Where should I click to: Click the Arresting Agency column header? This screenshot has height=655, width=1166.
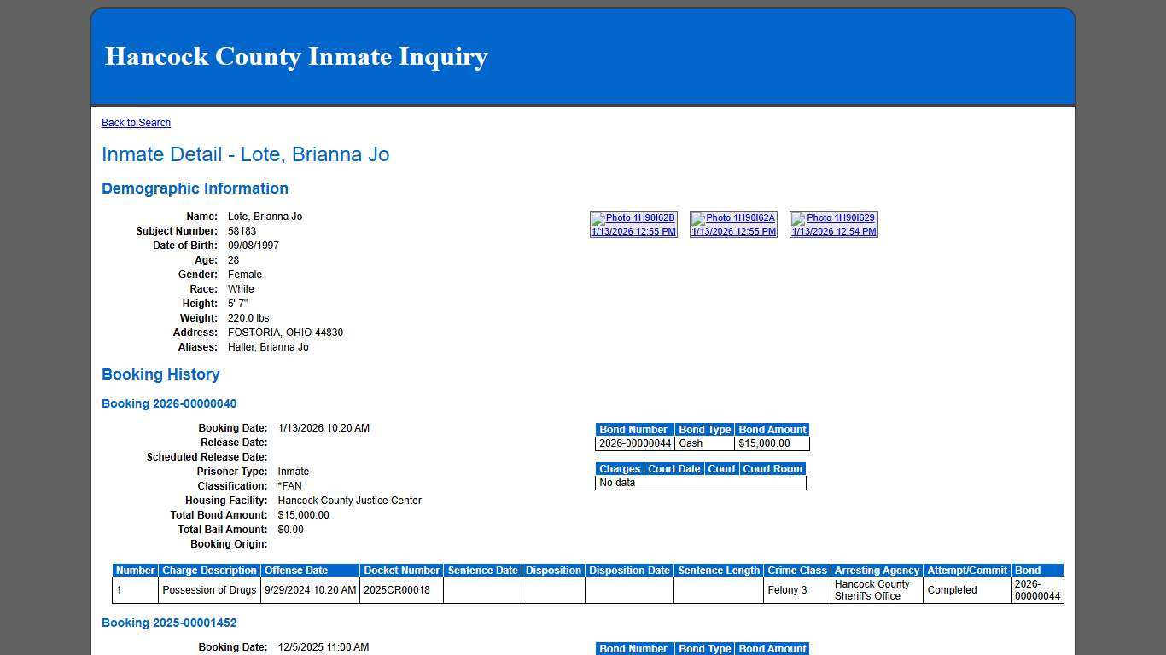point(876,571)
